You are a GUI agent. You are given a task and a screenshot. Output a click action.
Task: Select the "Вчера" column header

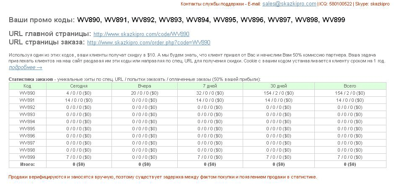[x=145, y=86]
